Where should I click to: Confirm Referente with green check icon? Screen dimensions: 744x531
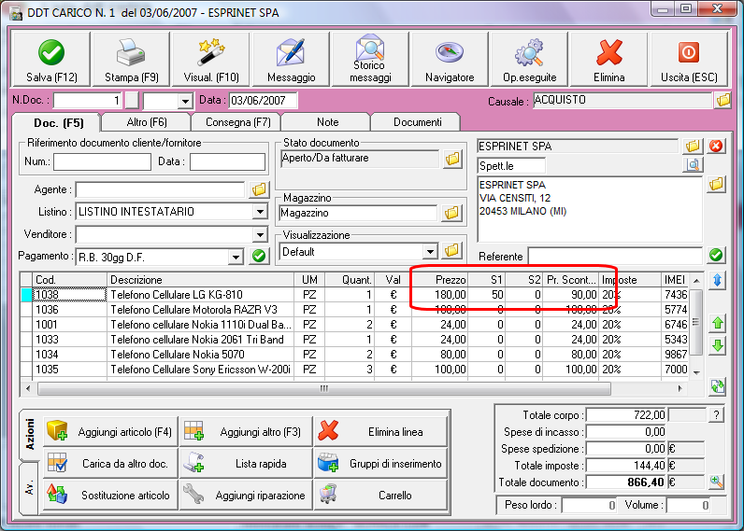coord(716,256)
